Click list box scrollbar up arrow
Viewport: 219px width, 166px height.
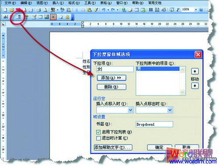tap(182, 70)
